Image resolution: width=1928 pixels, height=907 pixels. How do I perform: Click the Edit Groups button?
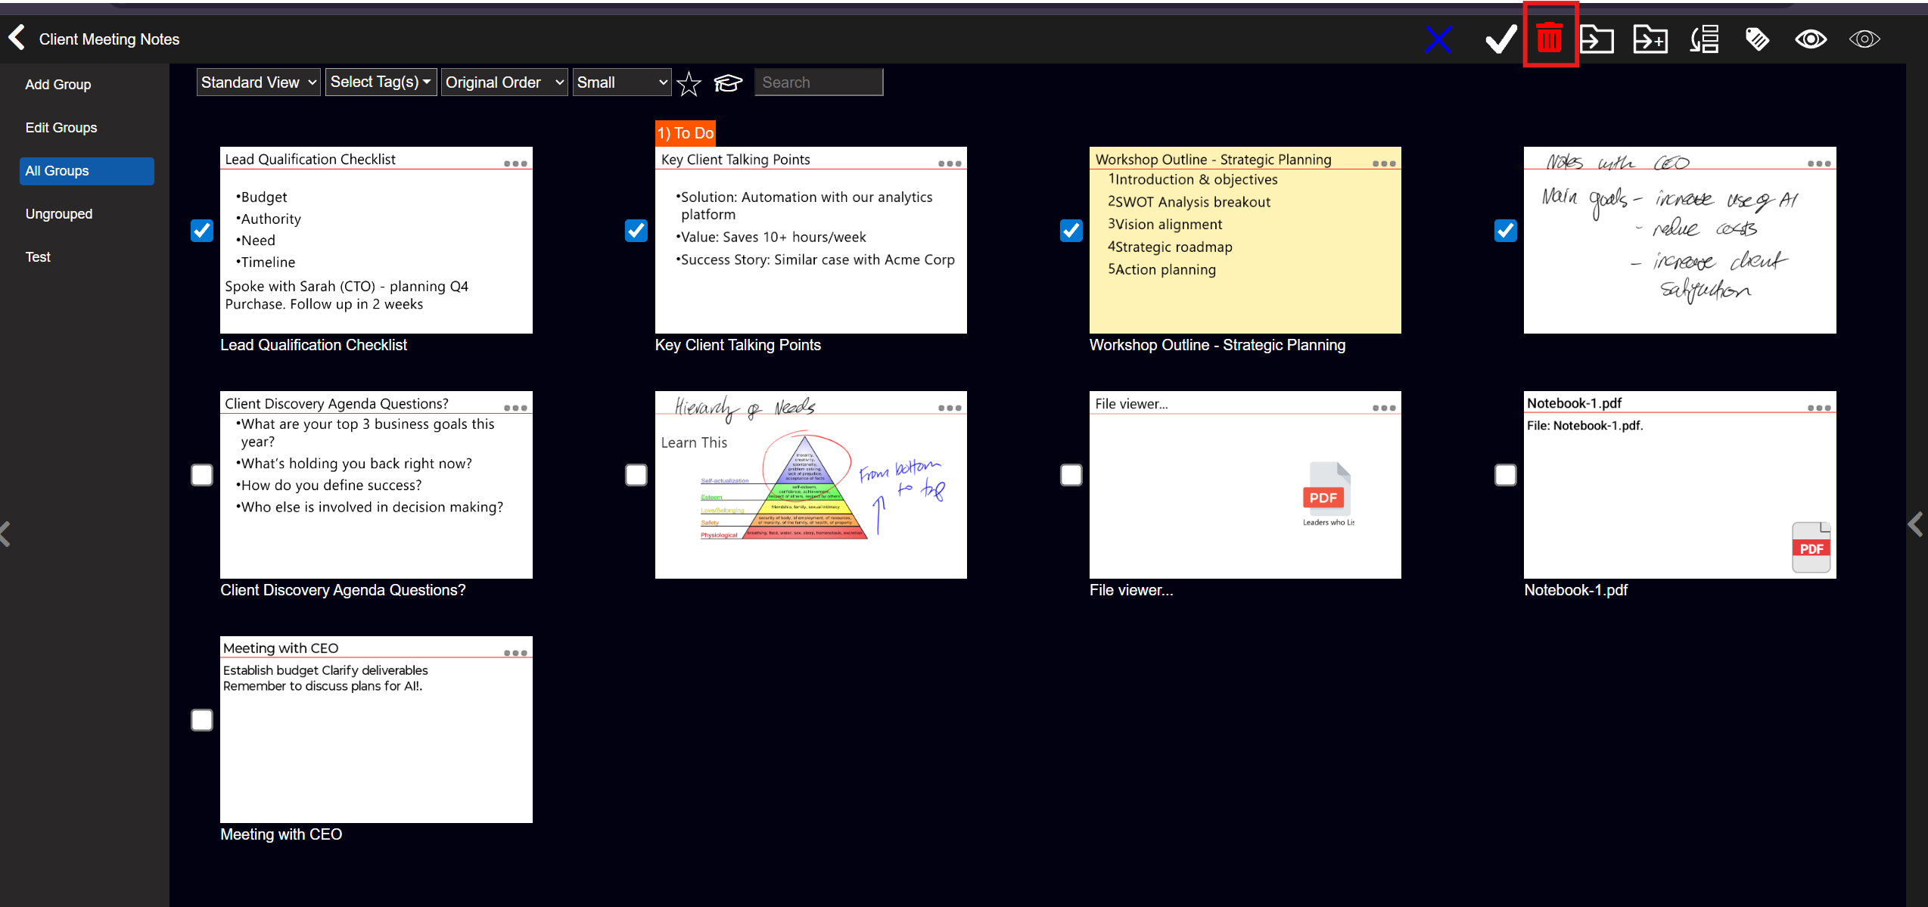point(61,128)
